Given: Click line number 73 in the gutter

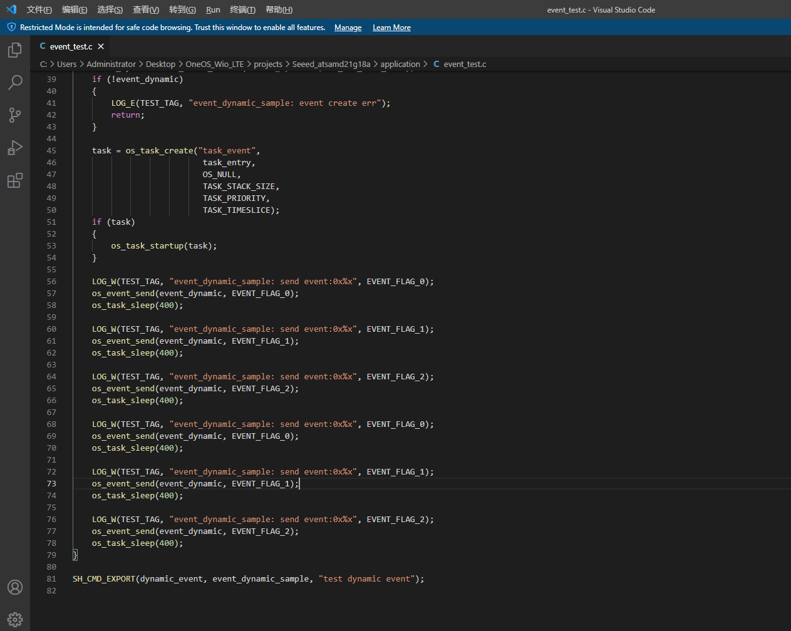Looking at the screenshot, I should (51, 484).
